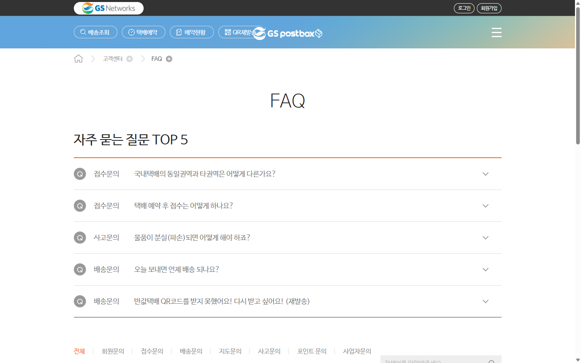Click the search magnifier icon

pyautogui.click(x=491, y=361)
